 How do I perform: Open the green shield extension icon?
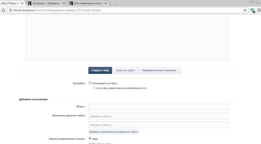tap(252, 10)
